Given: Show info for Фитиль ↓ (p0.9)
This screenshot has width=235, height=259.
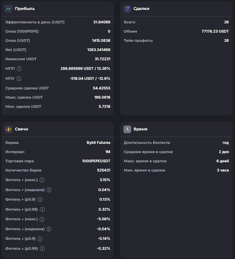Looking at the screenshot, I should point(40,239).
